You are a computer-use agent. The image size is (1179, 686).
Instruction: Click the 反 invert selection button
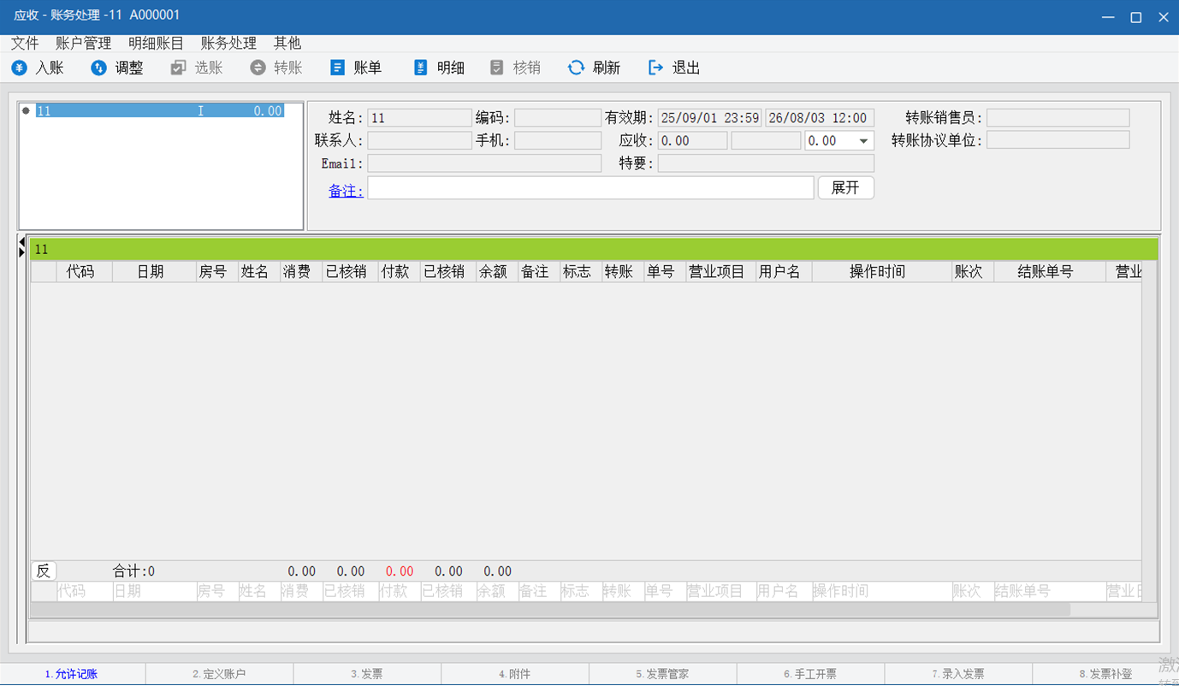pos(44,571)
